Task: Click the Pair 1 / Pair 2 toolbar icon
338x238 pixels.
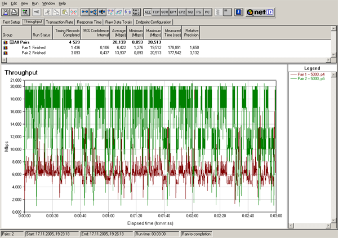Action: click(136, 12)
